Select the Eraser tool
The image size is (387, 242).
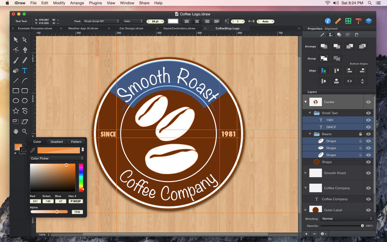(x=15, y=70)
